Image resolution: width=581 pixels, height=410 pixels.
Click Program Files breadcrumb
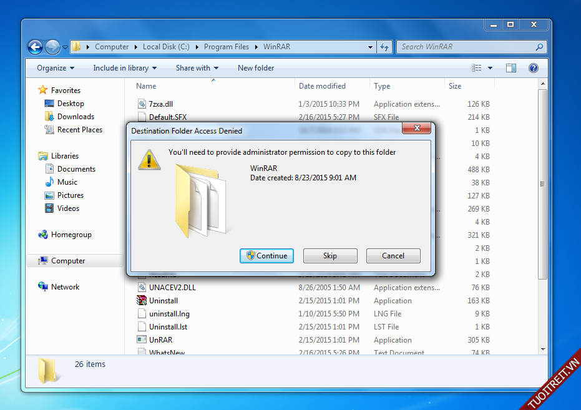tap(227, 47)
